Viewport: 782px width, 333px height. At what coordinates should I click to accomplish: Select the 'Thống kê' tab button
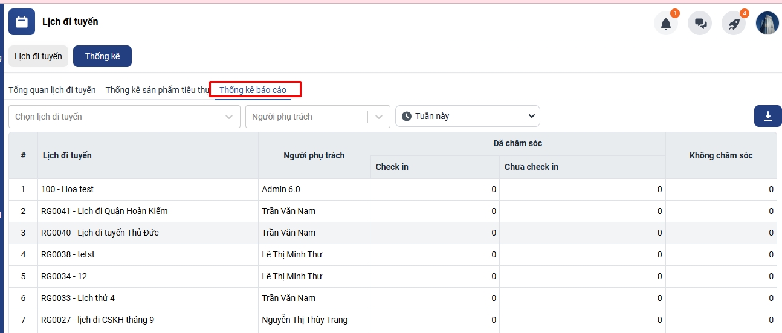102,56
